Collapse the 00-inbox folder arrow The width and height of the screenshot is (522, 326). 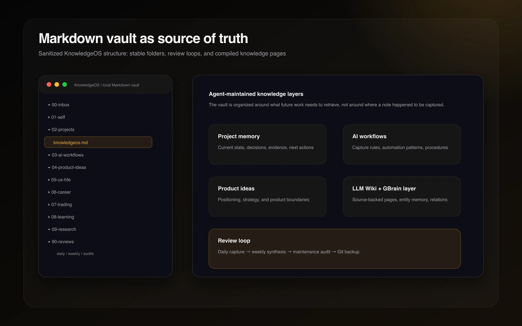[x=49, y=105]
